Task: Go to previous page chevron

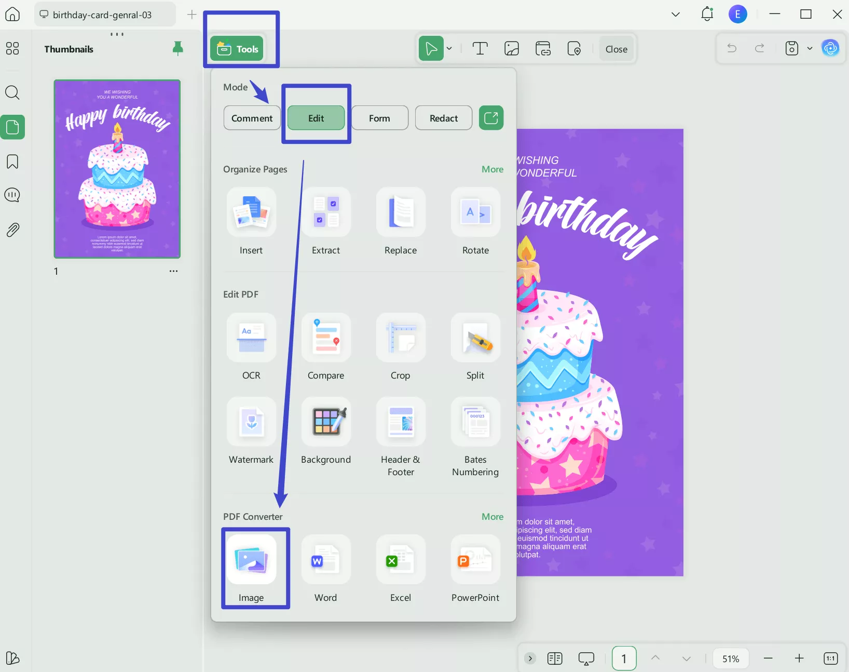Action: pos(655,658)
